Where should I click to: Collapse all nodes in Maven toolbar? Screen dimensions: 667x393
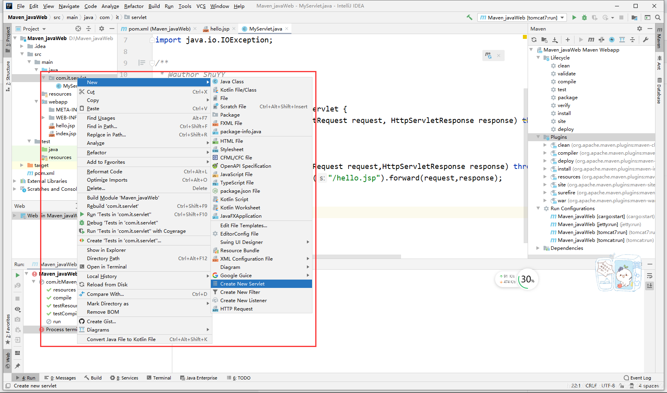tap(632, 40)
